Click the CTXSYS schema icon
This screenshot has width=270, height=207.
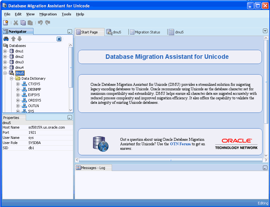pyautogui.click(x=24, y=84)
